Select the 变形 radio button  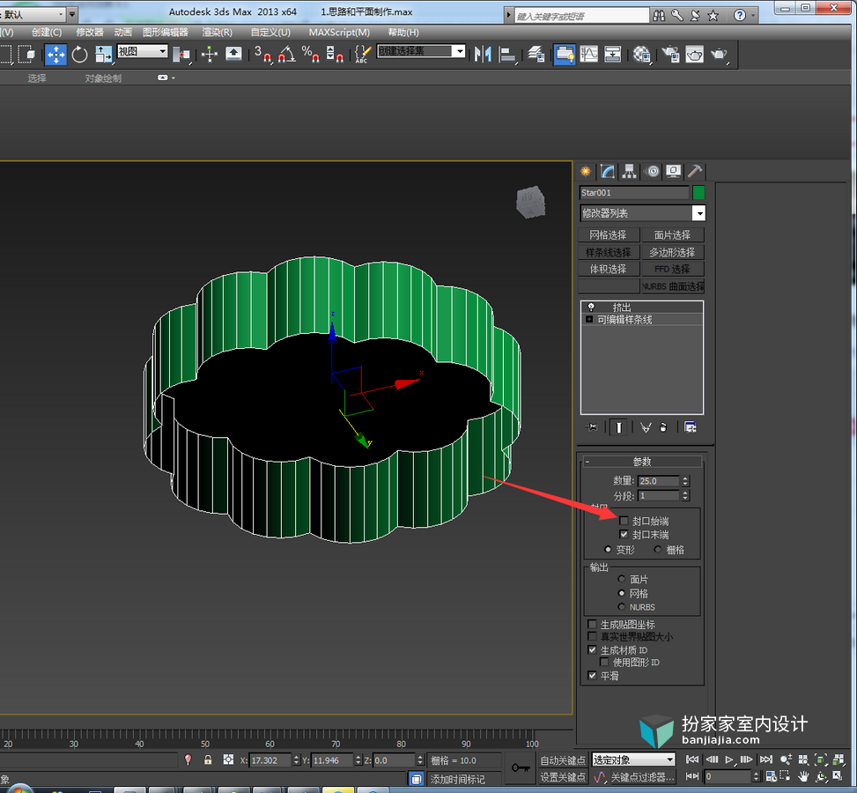tap(608, 549)
